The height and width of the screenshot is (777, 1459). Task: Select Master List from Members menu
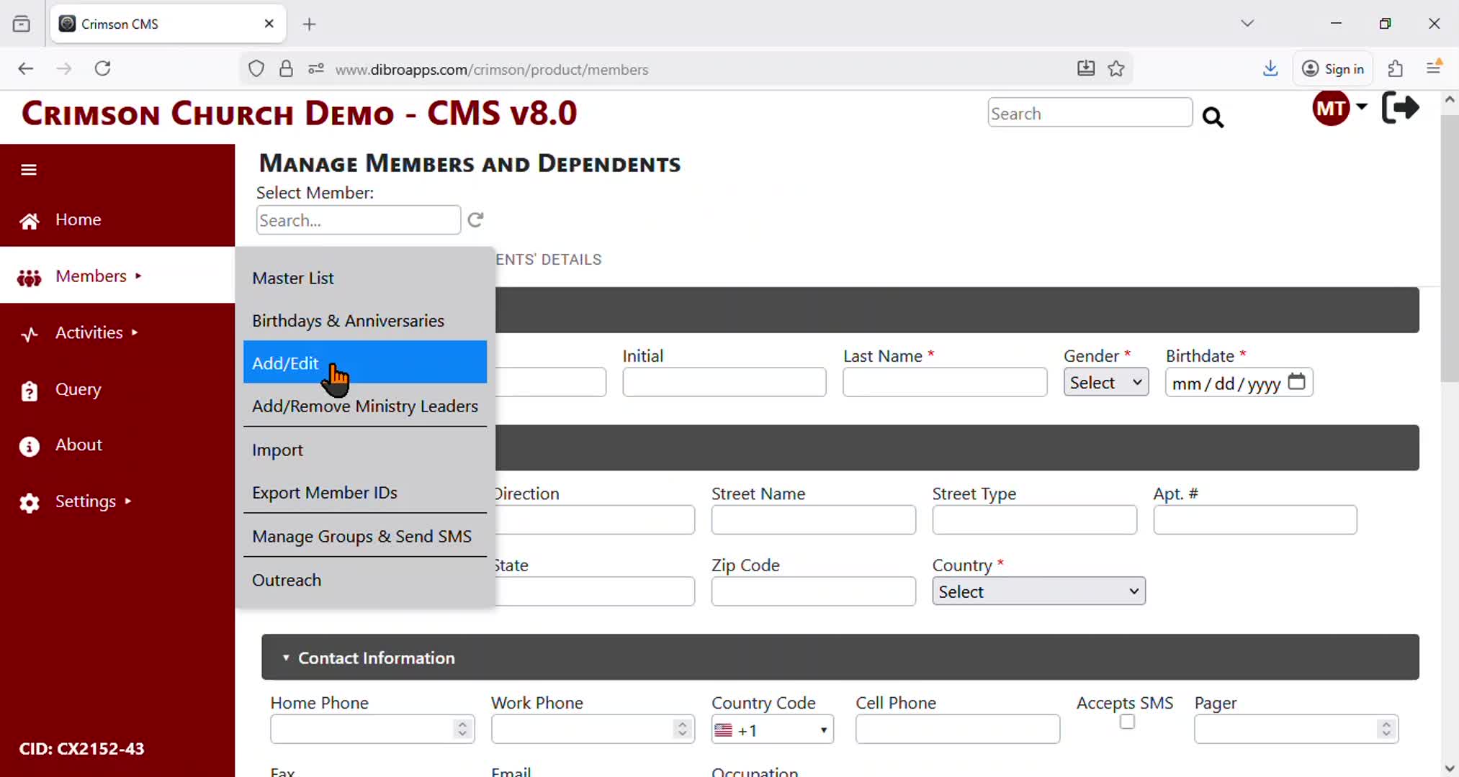click(293, 278)
